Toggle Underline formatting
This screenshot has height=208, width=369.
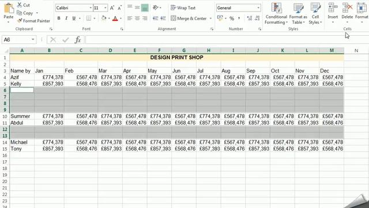74,18
